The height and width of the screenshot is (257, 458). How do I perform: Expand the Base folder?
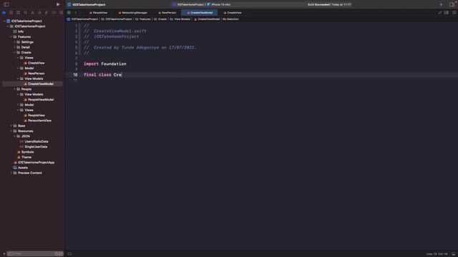pyautogui.click(x=11, y=126)
